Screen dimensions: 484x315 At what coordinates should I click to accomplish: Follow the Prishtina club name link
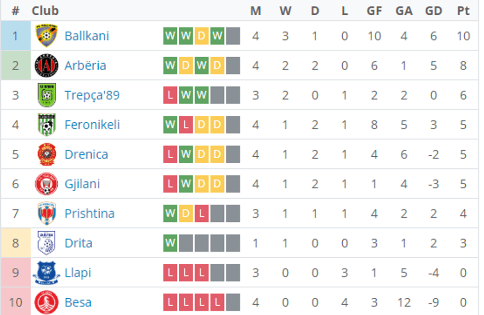89,213
